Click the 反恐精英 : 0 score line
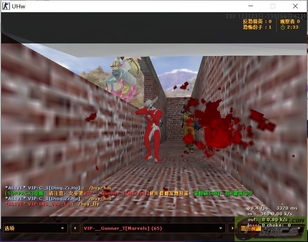Viewport: 308px width, 242px height. [x=257, y=21]
